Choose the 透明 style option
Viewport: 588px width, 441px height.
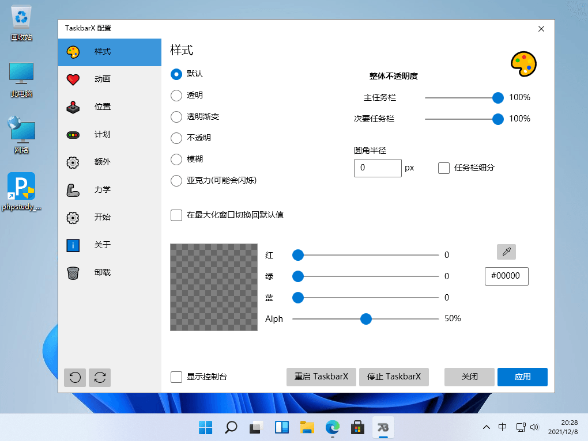tap(176, 96)
